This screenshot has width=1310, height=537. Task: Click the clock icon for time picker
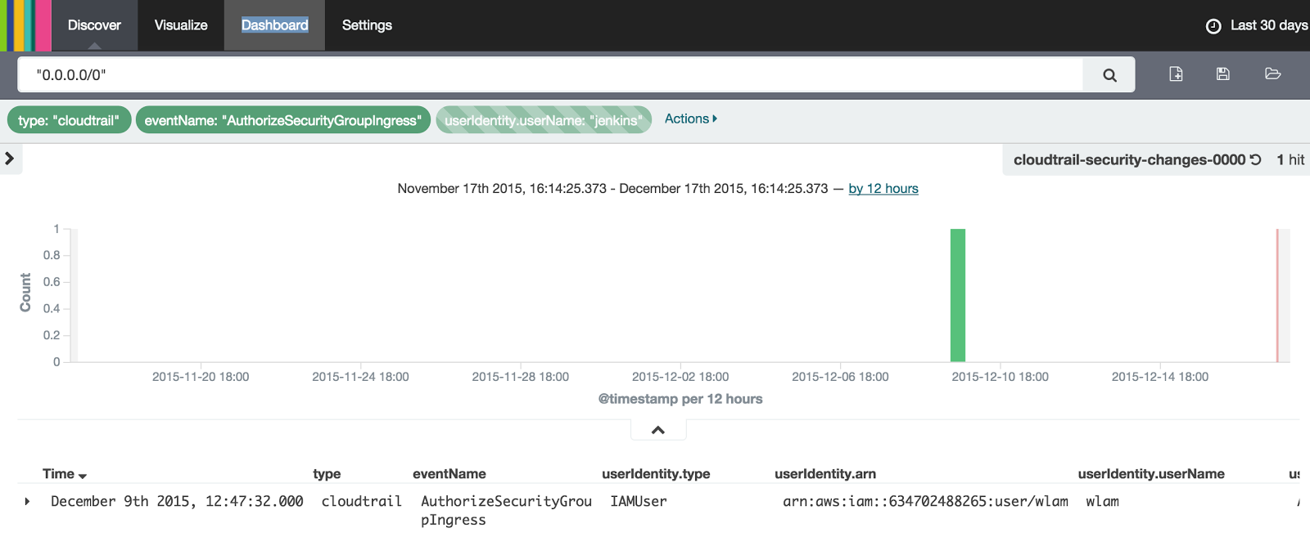[x=1213, y=26]
